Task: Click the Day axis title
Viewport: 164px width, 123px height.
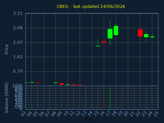Action: (x=89, y=119)
